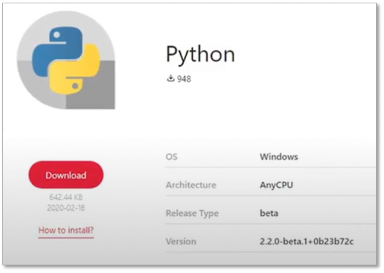This screenshot has height=273, width=384.
Task: Select the Windows value text
Action: [x=279, y=157]
